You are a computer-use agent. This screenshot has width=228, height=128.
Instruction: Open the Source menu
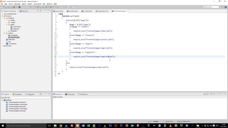[x=11, y=4]
